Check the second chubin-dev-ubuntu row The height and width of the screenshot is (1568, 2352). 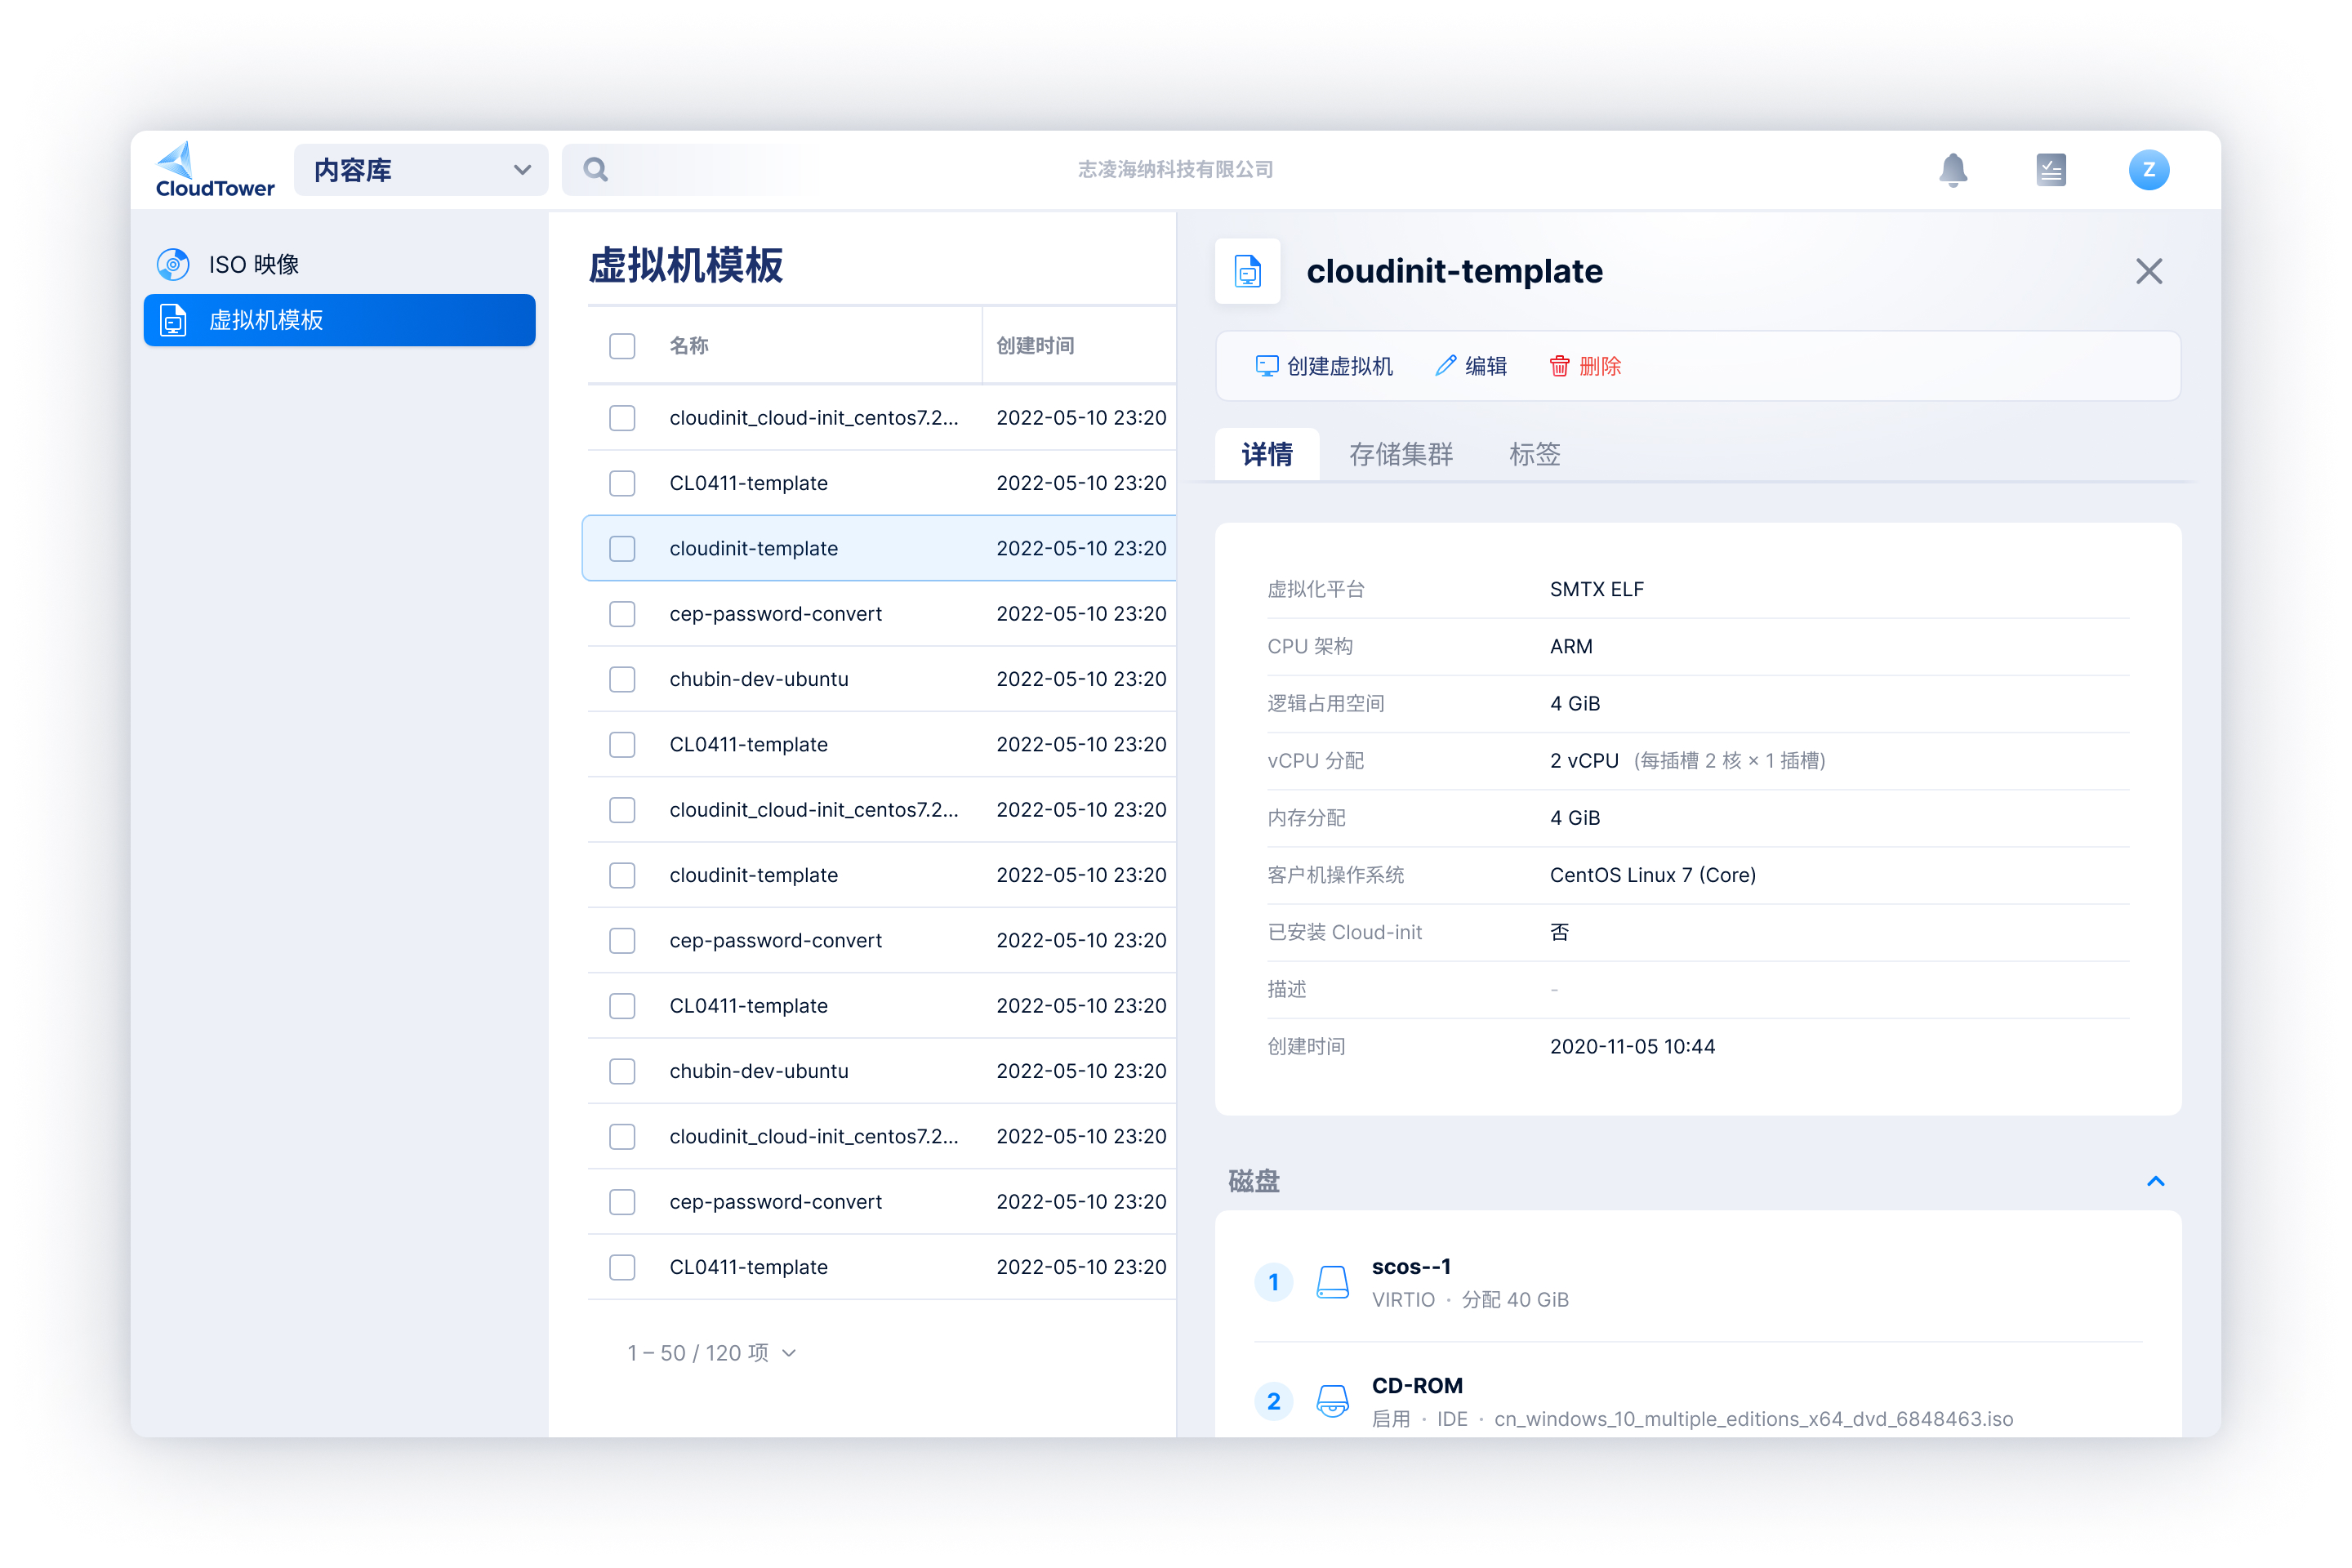(x=622, y=1072)
